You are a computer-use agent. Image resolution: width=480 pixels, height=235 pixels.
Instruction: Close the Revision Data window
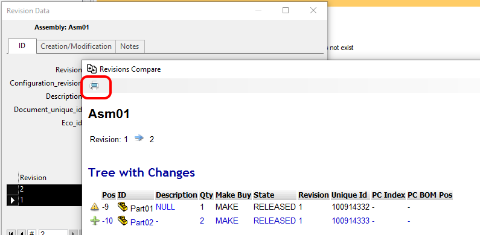[x=313, y=10]
